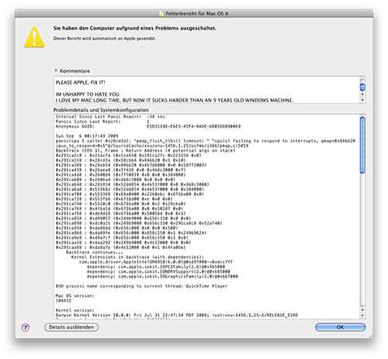Click the 'Interval Since Last Panic Report' line
Viewport: 388px width, 359px height.
(x=110, y=117)
